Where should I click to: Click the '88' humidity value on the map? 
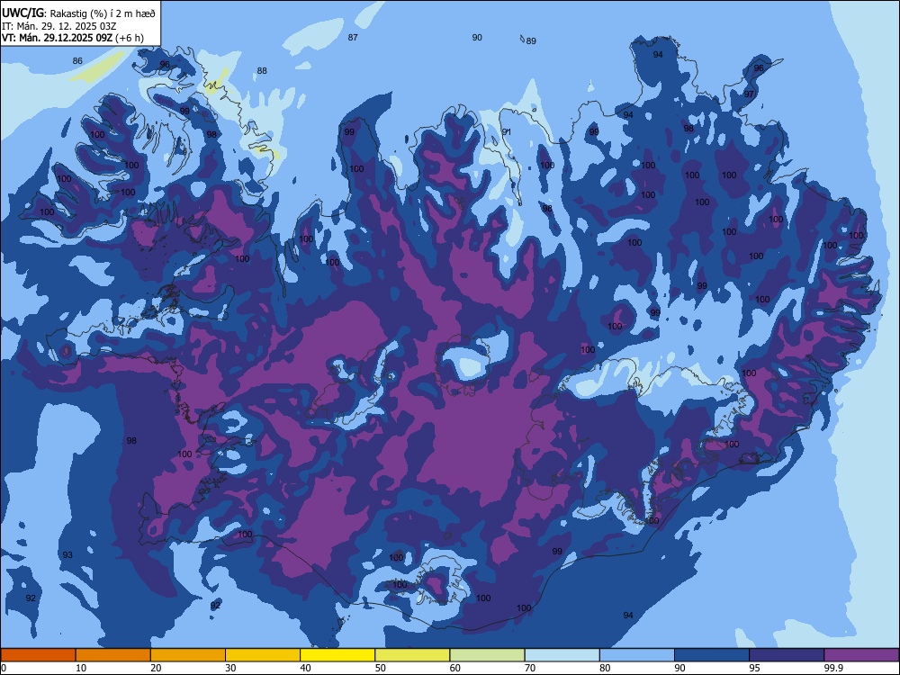[262, 70]
